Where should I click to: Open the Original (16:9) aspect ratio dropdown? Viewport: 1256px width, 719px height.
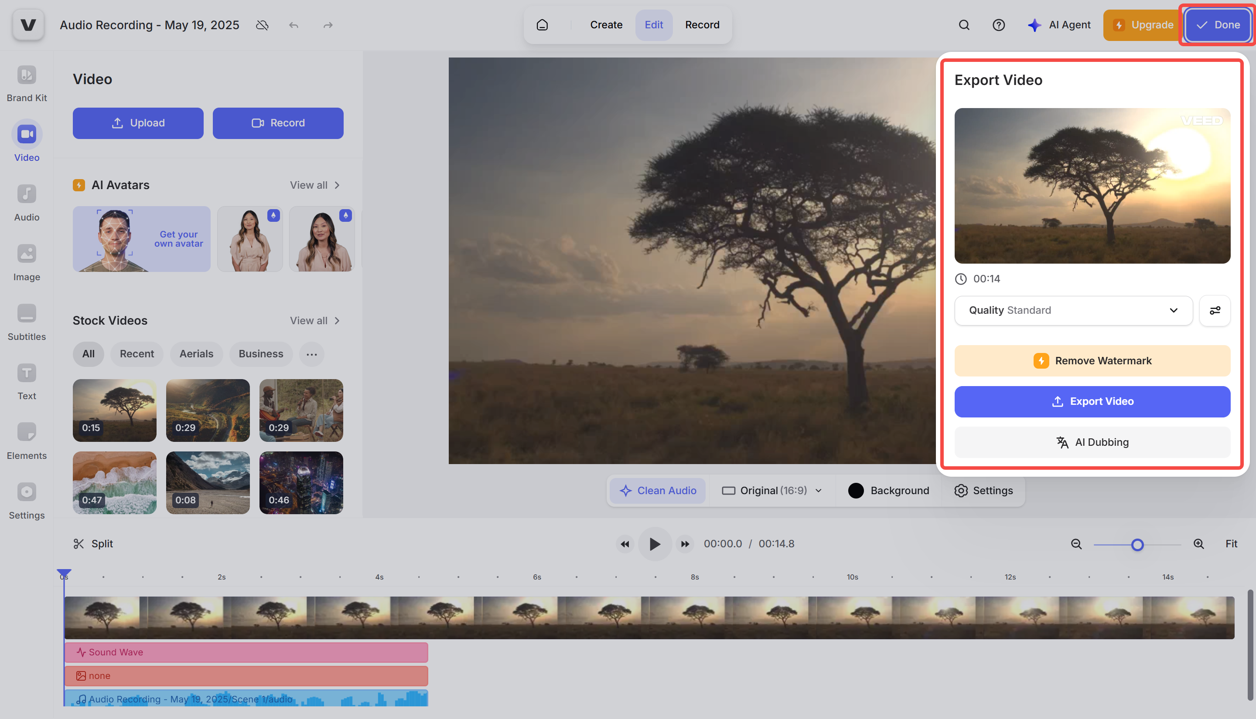point(771,490)
